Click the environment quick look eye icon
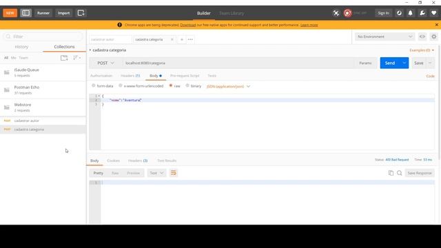Image resolution: width=441 pixels, height=248 pixels. tap(422, 37)
